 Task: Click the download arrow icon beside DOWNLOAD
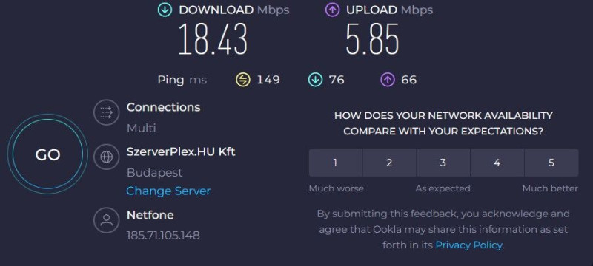(x=165, y=10)
